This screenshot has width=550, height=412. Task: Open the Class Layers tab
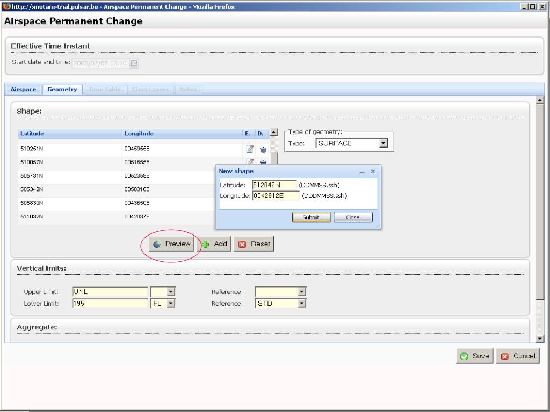click(150, 90)
